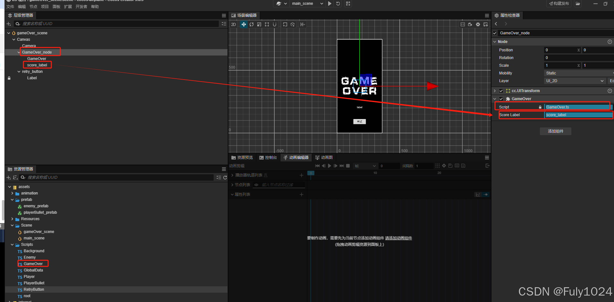Click the 添加动画组件 link
The height and width of the screenshot is (302, 614).
(x=398, y=238)
